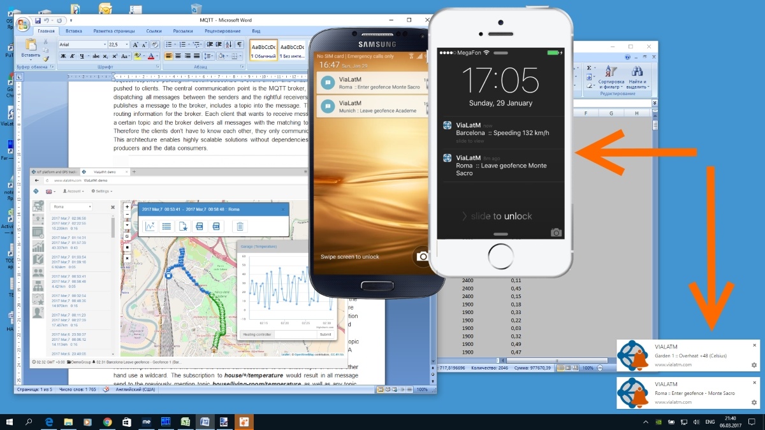Open the users group sidebar icon in ViaLatM
Viewport: 765px width, 430px height.
pyautogui.click(x=38, y=273)
